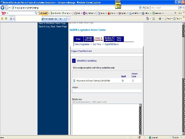Open the Movies button on the Yahoo toolbar

tap(112, 13)
